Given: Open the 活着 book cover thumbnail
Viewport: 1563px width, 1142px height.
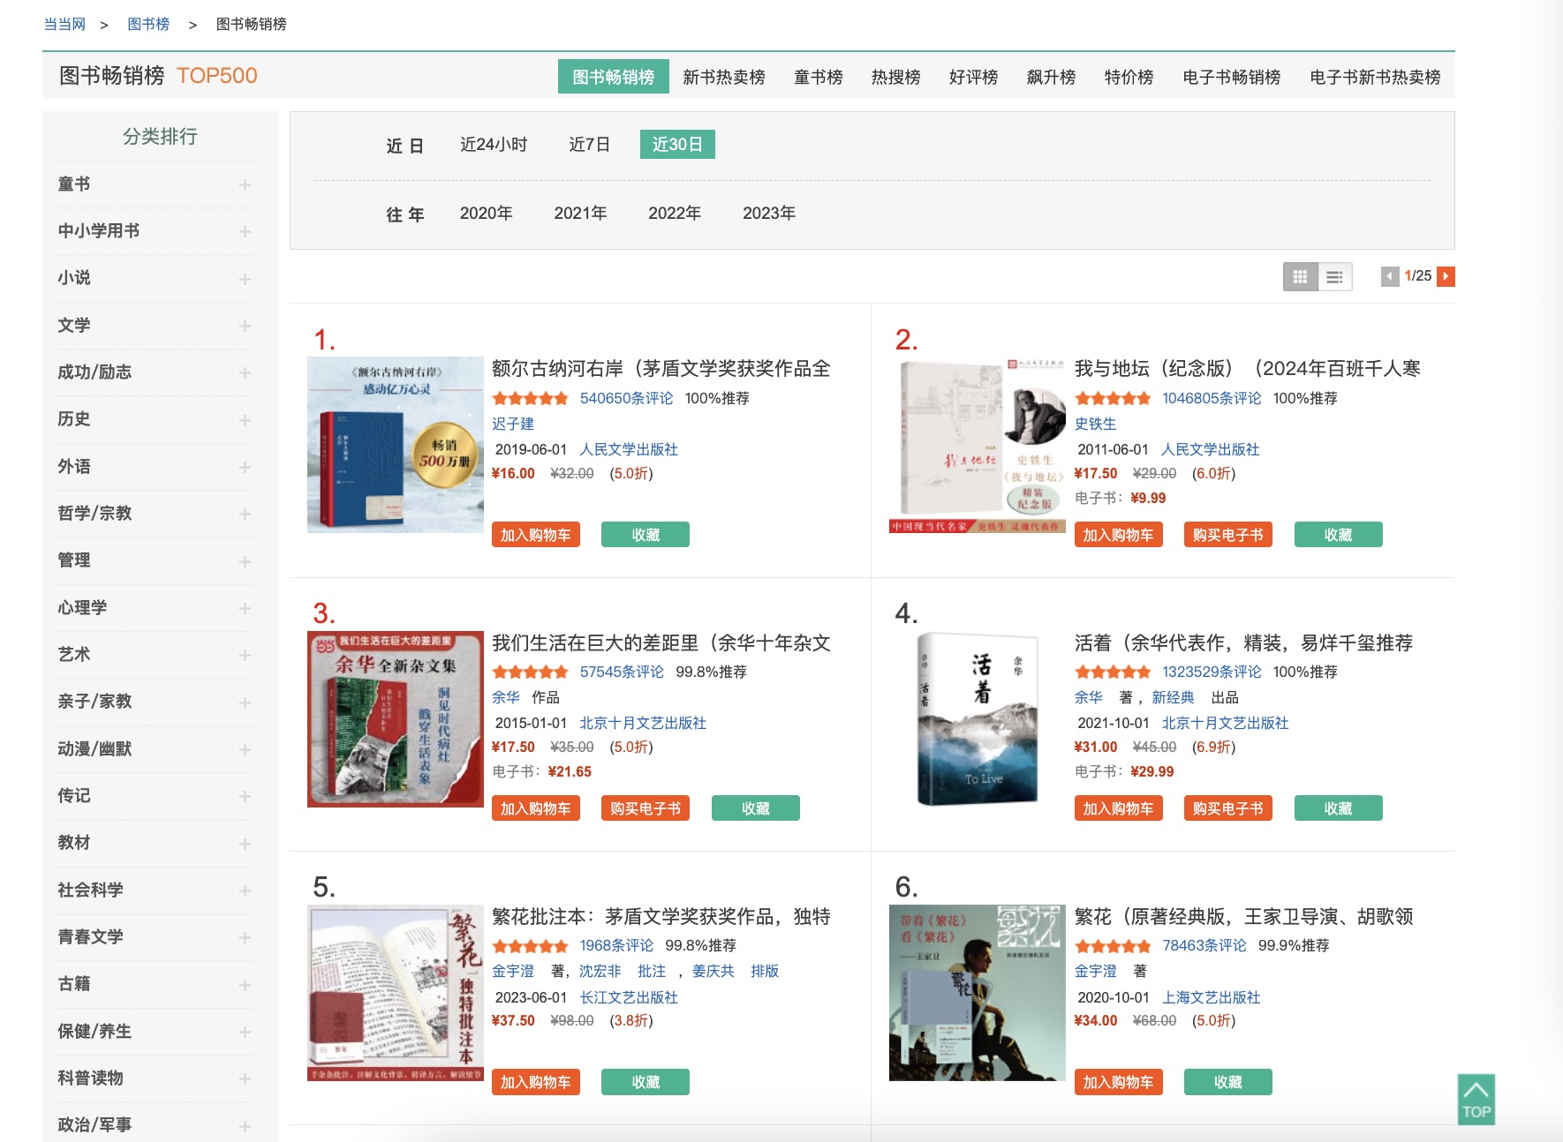Looking at the screenshot, I should coord(977,718).
